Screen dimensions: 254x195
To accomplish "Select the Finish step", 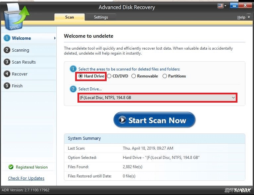I will [x=29, y=86].
